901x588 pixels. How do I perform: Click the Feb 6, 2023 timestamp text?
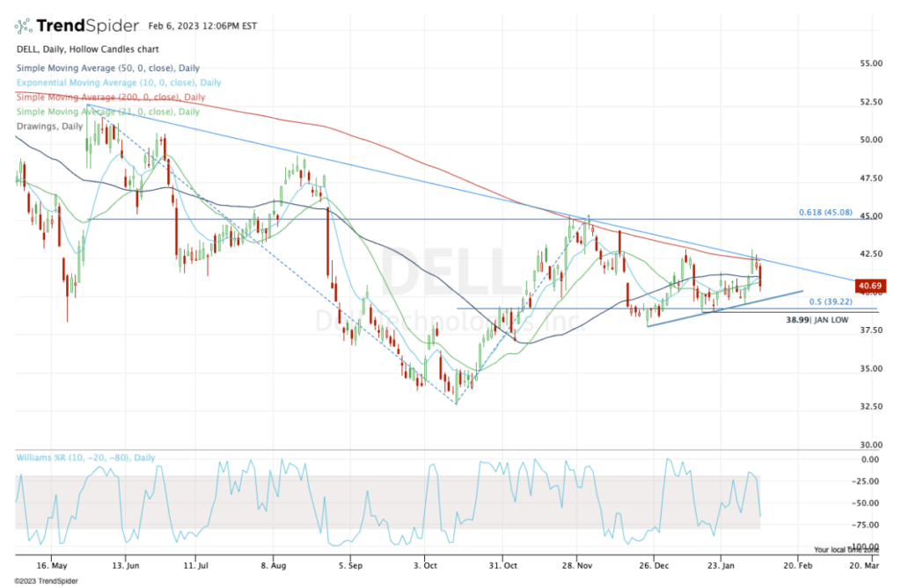(202, 25)
